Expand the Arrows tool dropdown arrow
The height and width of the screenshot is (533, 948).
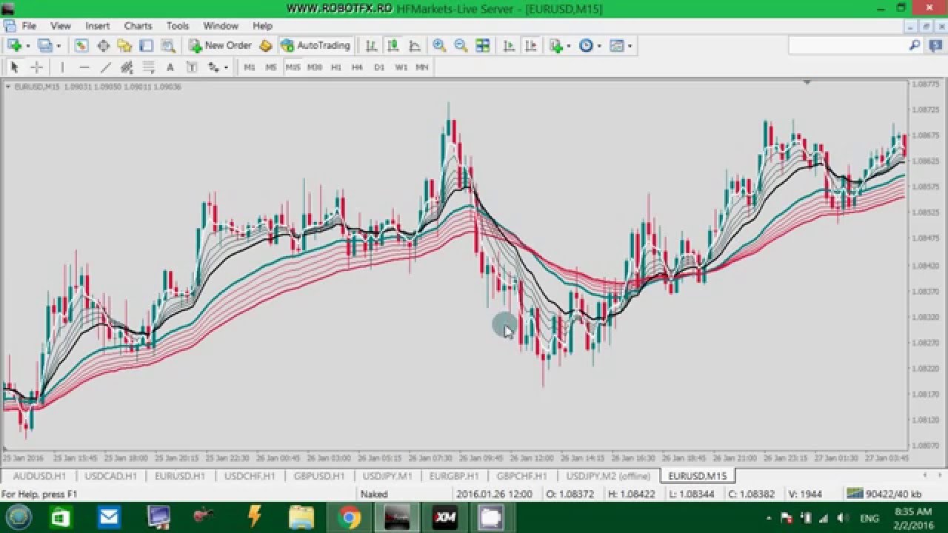pyautogui.click(x=226, y=68)
